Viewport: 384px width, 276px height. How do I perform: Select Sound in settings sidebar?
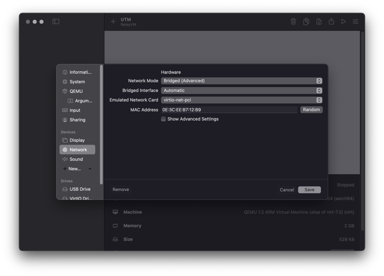[76, 159]
